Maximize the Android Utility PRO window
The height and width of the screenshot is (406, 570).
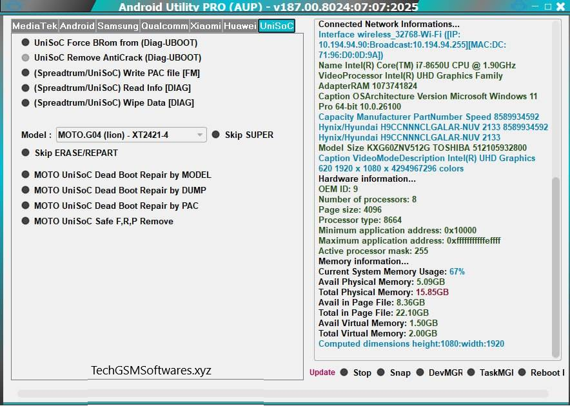click(x=548, y=6)
